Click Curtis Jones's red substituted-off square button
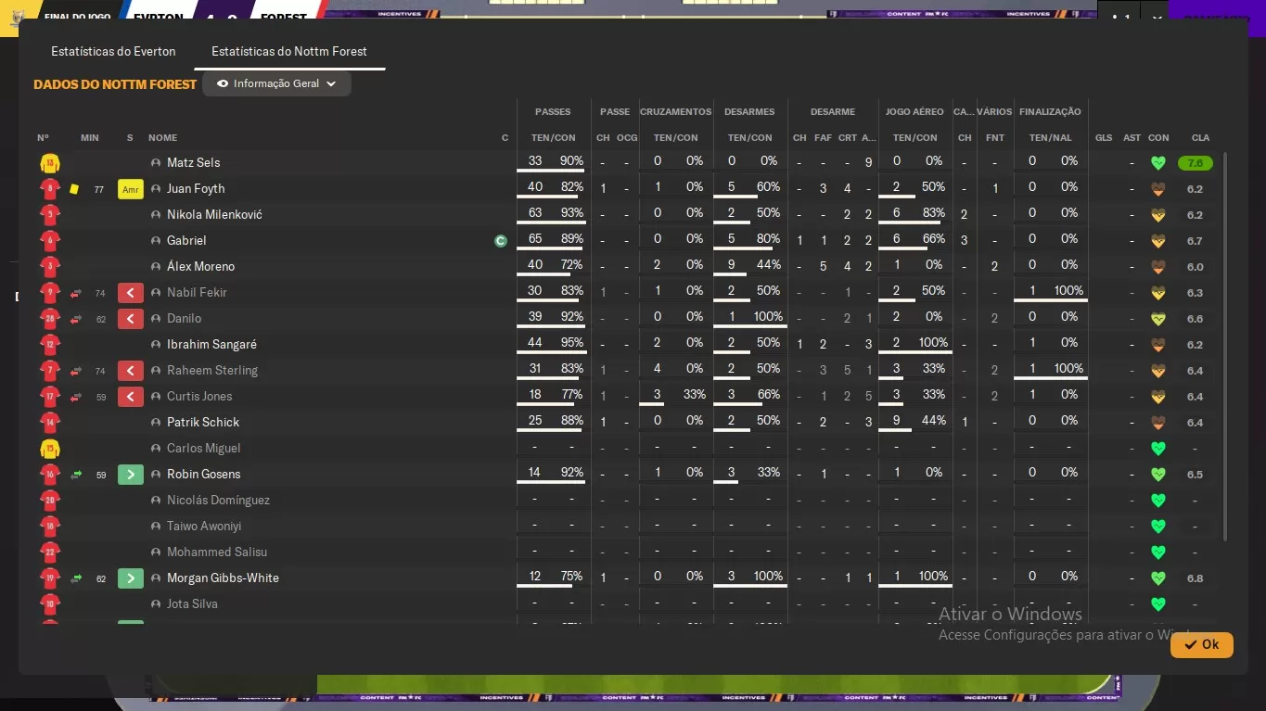Image resolution: width=1266 pixels, height=711 pixels. click(x=130, y=397)
